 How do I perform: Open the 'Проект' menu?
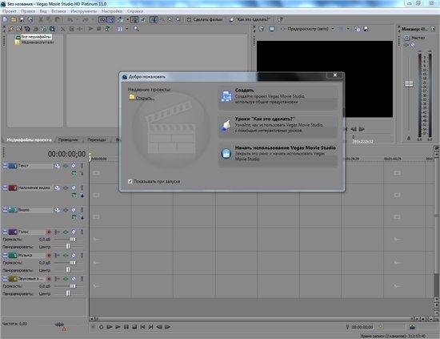(10, 11)
